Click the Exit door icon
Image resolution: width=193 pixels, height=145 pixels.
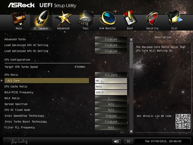pos(175,18)
